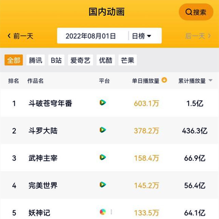
Task: Click the Tencent Video icon for 斗破苍穹年番
Action: (x=102, y=102)
